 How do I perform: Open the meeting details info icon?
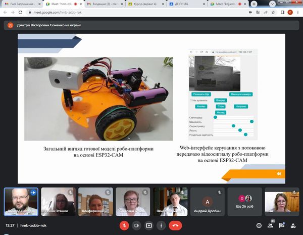[x=259, y=225]
